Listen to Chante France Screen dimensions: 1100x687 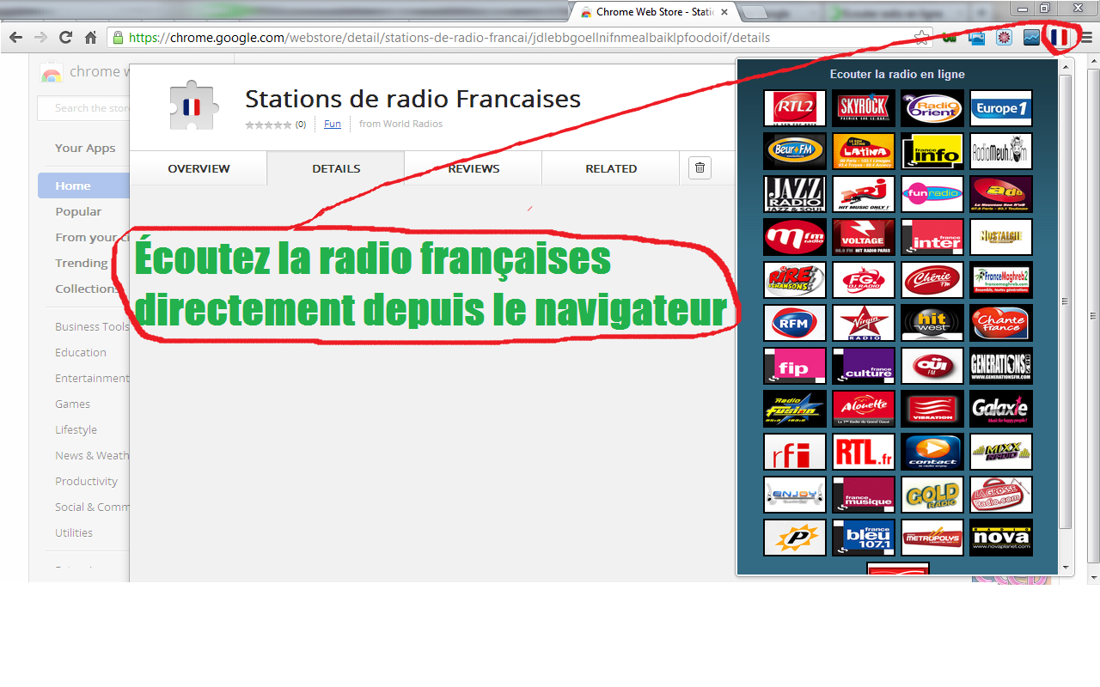click(x=1001, y=323)
